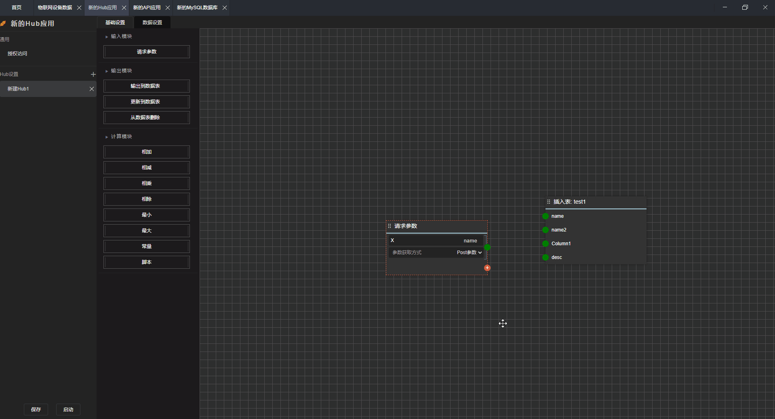The height and width of the screenshot is (419, 775).
Task: Click the red plus button on 请求参数 node
Action: click(x=487, y=268)
